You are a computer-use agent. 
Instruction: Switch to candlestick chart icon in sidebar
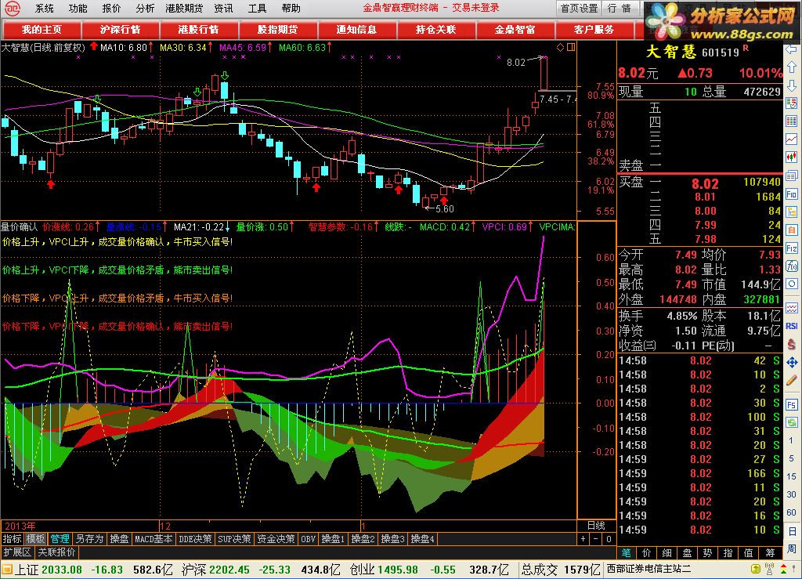pyautogui.click(x=791, y=157)
